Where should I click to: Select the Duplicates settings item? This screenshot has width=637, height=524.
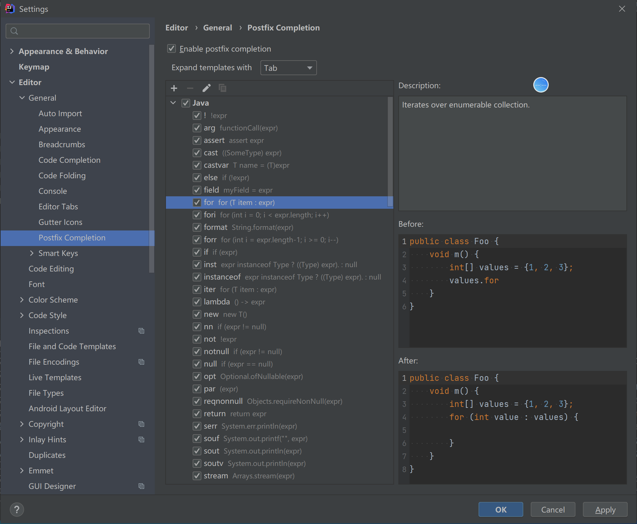tap(47, 455)
